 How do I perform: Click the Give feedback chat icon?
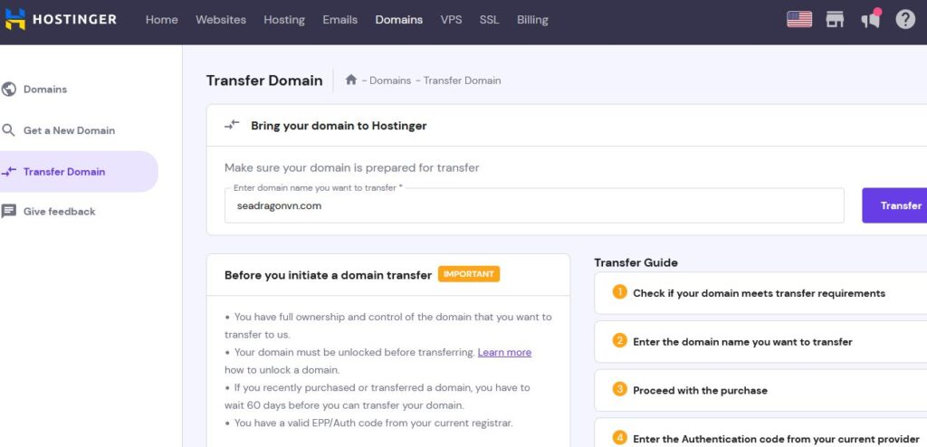point(9,212)
